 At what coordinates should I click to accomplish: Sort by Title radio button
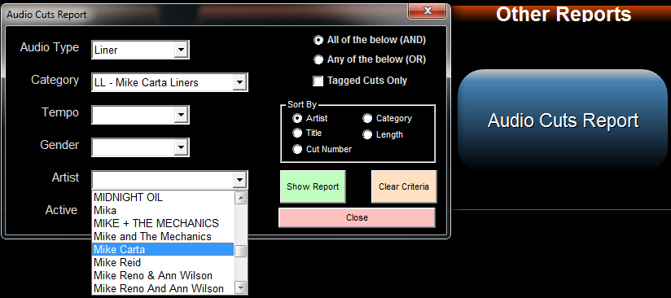click(297, 134)
